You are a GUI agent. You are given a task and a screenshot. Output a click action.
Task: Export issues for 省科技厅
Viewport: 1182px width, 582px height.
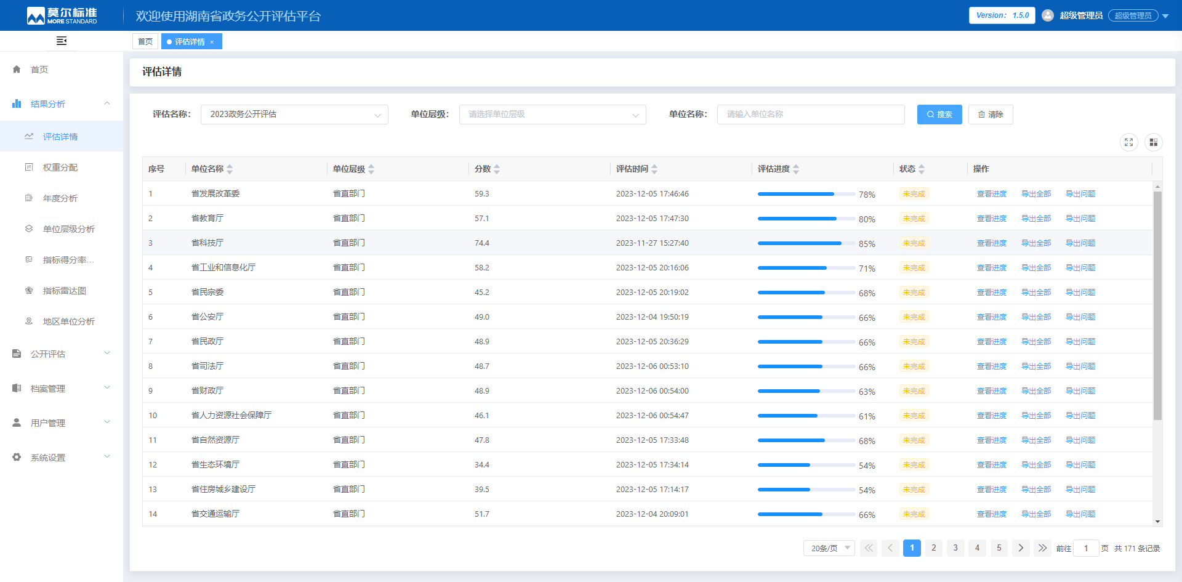1080,243
